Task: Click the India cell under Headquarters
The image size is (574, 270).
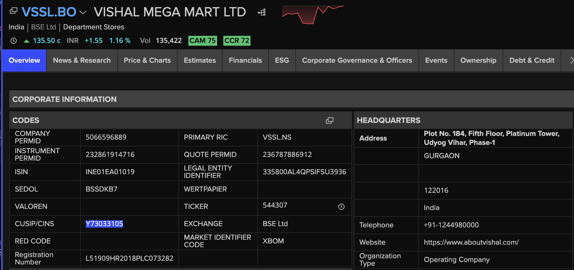Action: [x=431, y=208]
